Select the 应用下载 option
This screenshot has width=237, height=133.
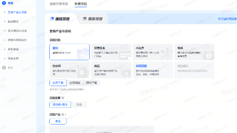[x=58, y=83]
